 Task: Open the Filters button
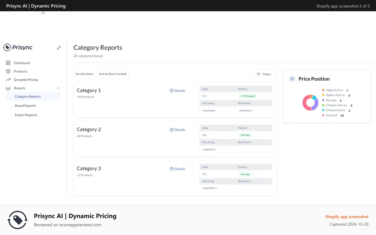tap(265, 74)
